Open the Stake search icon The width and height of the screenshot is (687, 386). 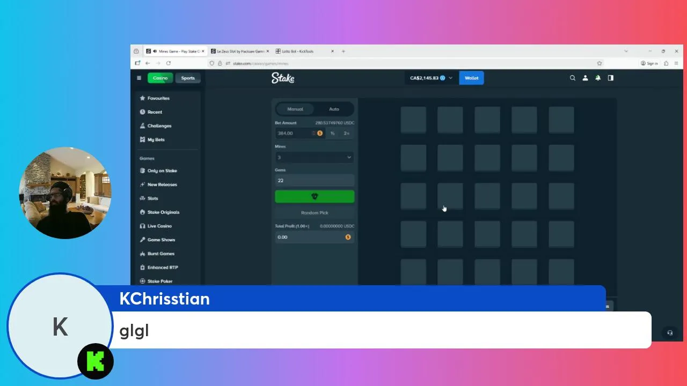[572, 78]
